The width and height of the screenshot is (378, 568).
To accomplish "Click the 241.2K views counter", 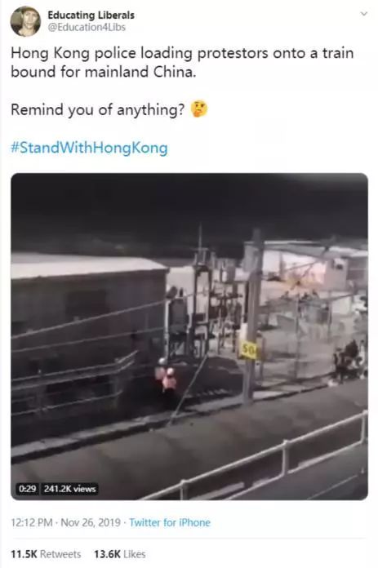I will coord(69,489).
